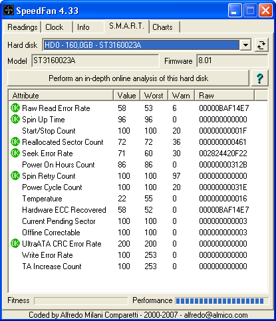This screenshot has width=276, height=321.
Task: Click raw value 000000000016
Action: (223, 199)
